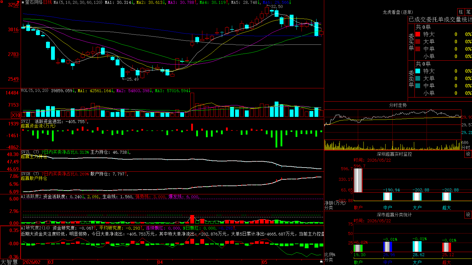Click the 05 month marker on timeline
This screenshot has height=265, width=472.
(265, 262)
